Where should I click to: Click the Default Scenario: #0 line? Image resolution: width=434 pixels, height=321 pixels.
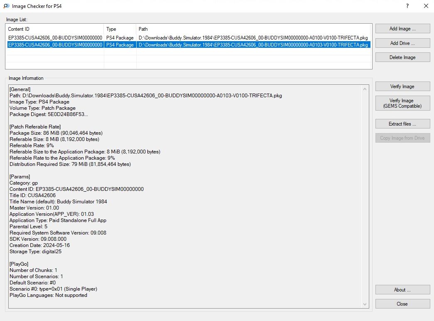click(x=33, y=282)
